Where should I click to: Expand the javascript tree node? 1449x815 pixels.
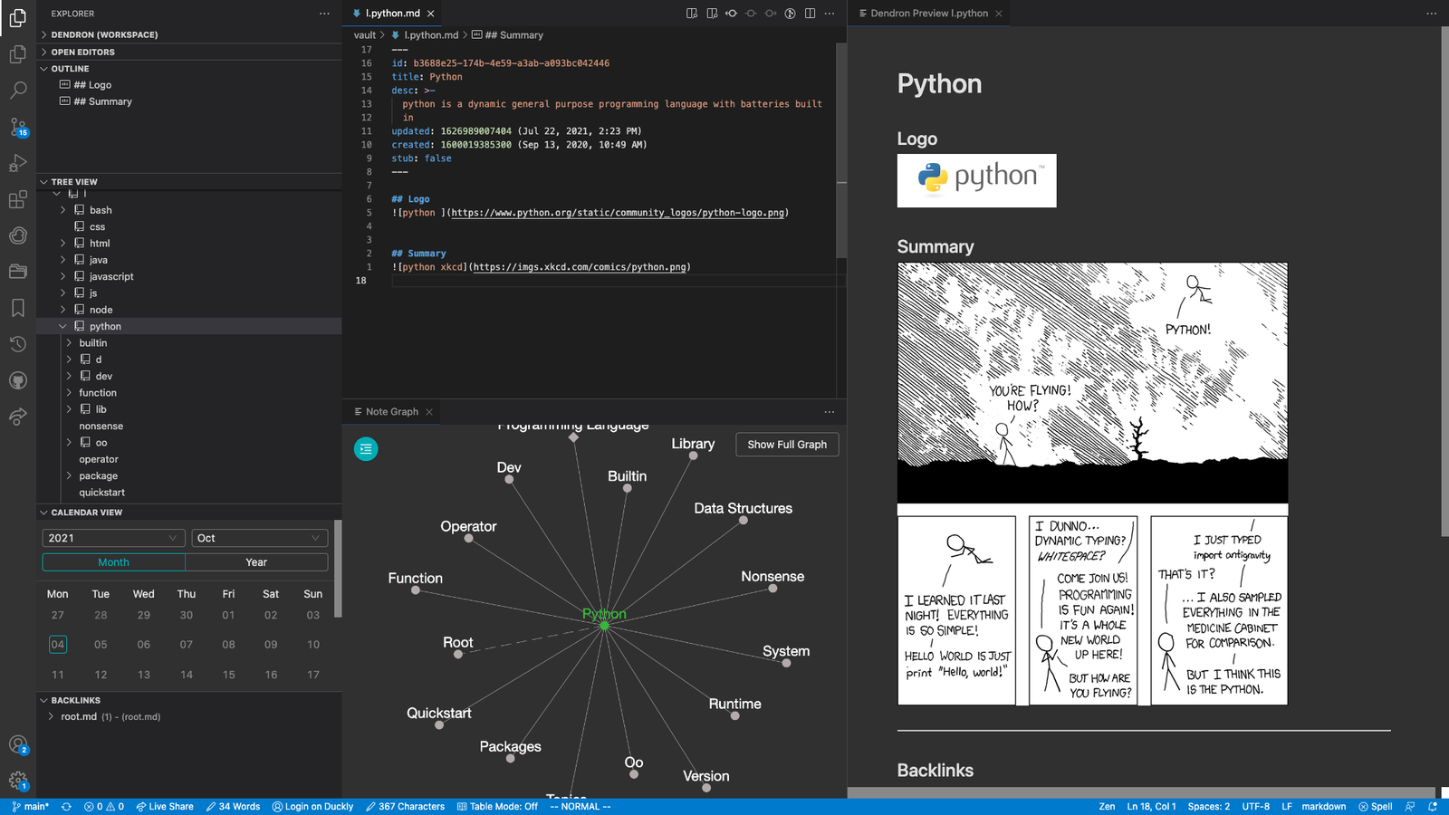click(x=62, y=276)
